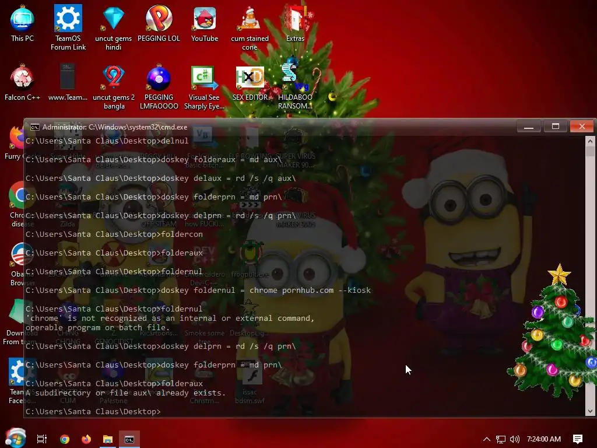
Task: Click the 'doskey folderaux = md aux\' line
Action: click(x=154, y=160)
